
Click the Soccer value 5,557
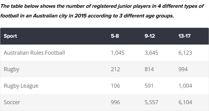pyautogui.click(x=151, y=102)
